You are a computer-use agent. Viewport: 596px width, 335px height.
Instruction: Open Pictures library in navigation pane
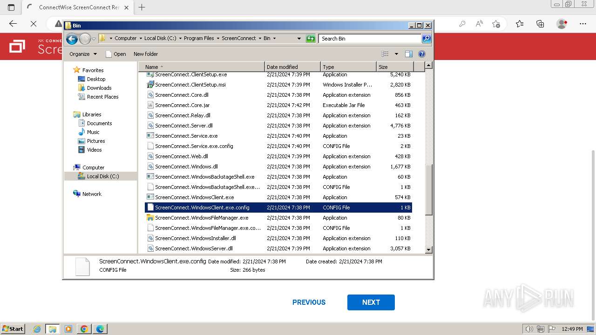tap(96, 141)
